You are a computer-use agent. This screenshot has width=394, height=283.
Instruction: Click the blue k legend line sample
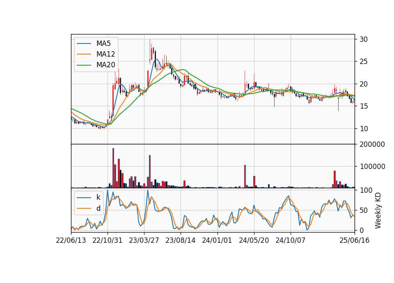tap(84, 198)
